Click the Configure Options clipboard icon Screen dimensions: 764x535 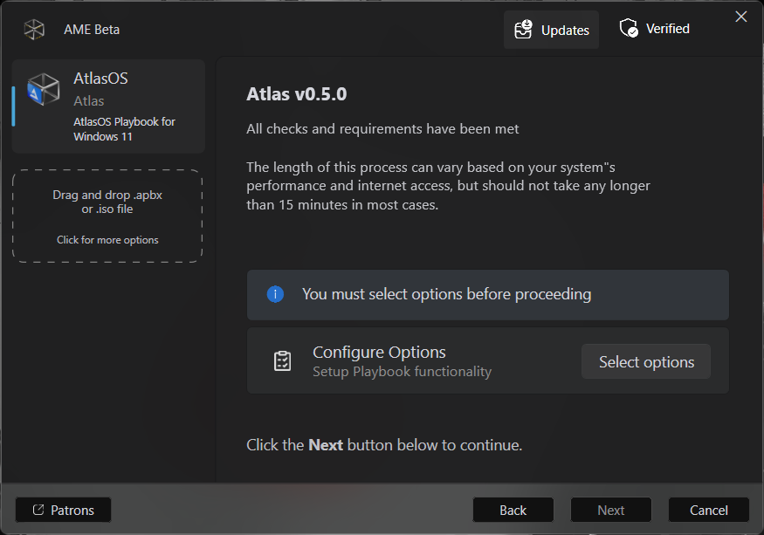(283, 361)
